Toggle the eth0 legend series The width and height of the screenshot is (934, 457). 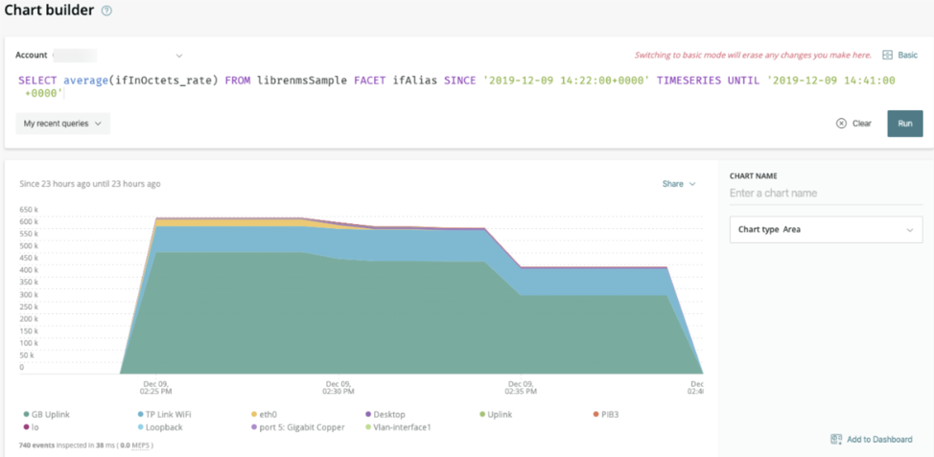point(265,414)
